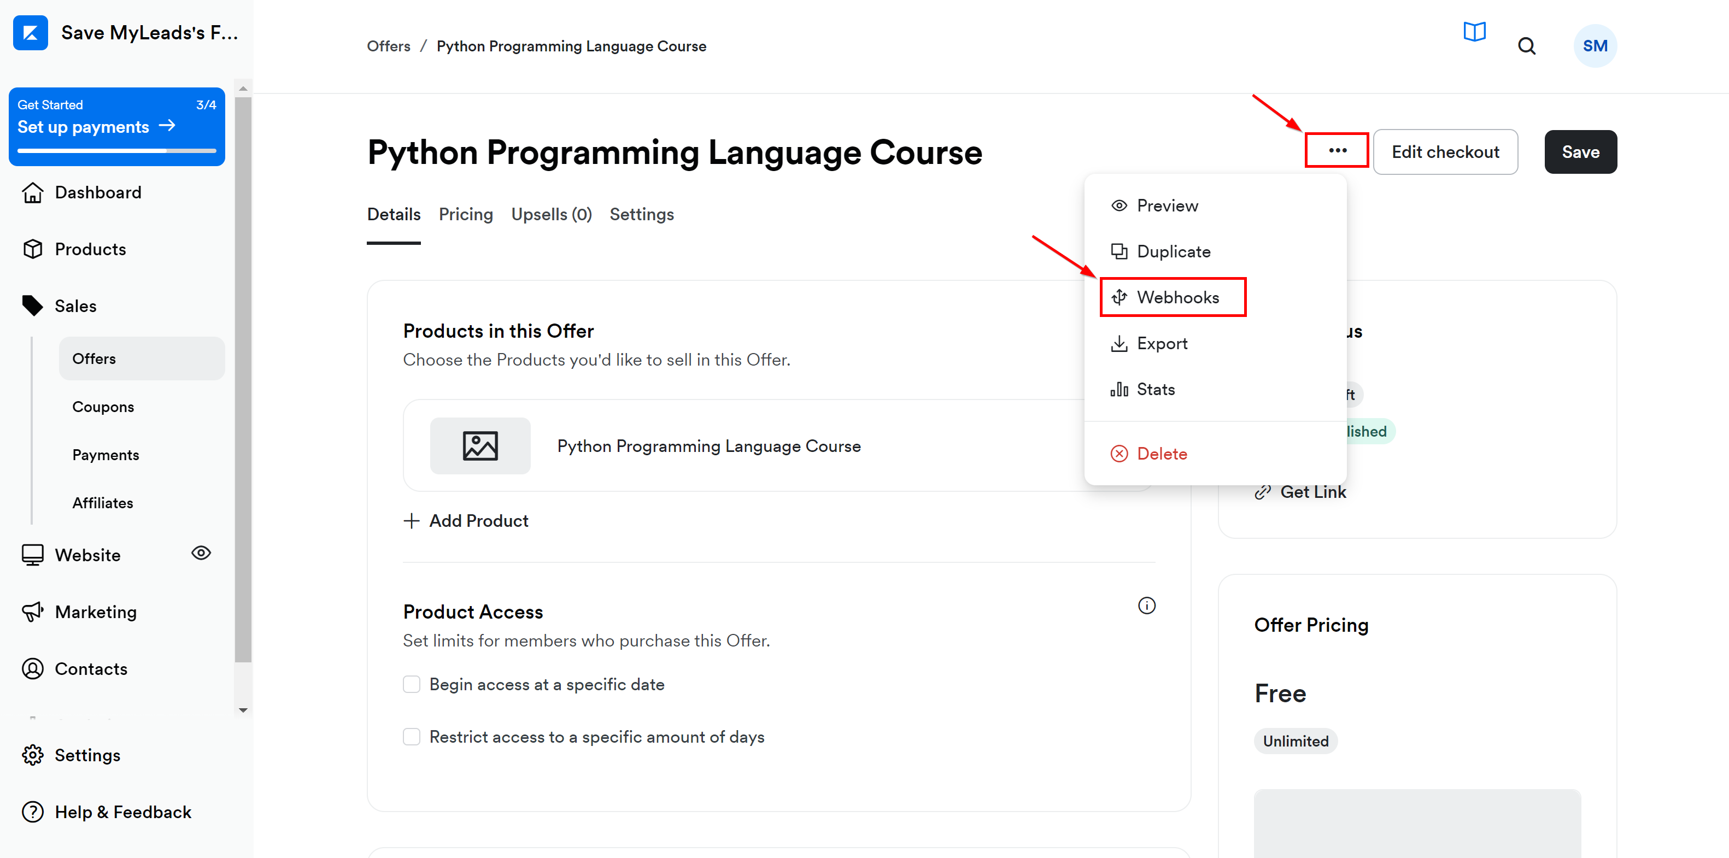
Task: Open the three-dot more options menu
Action: tap(1337, 151)
